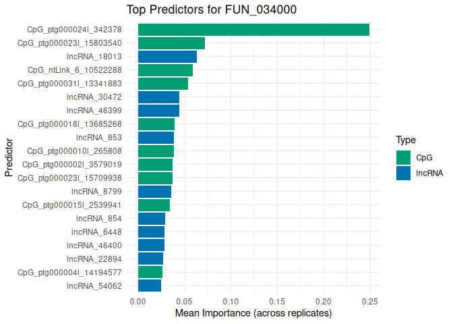Click the lncRNA_54062 bar
453x324 pixels.
coord(150,286)
